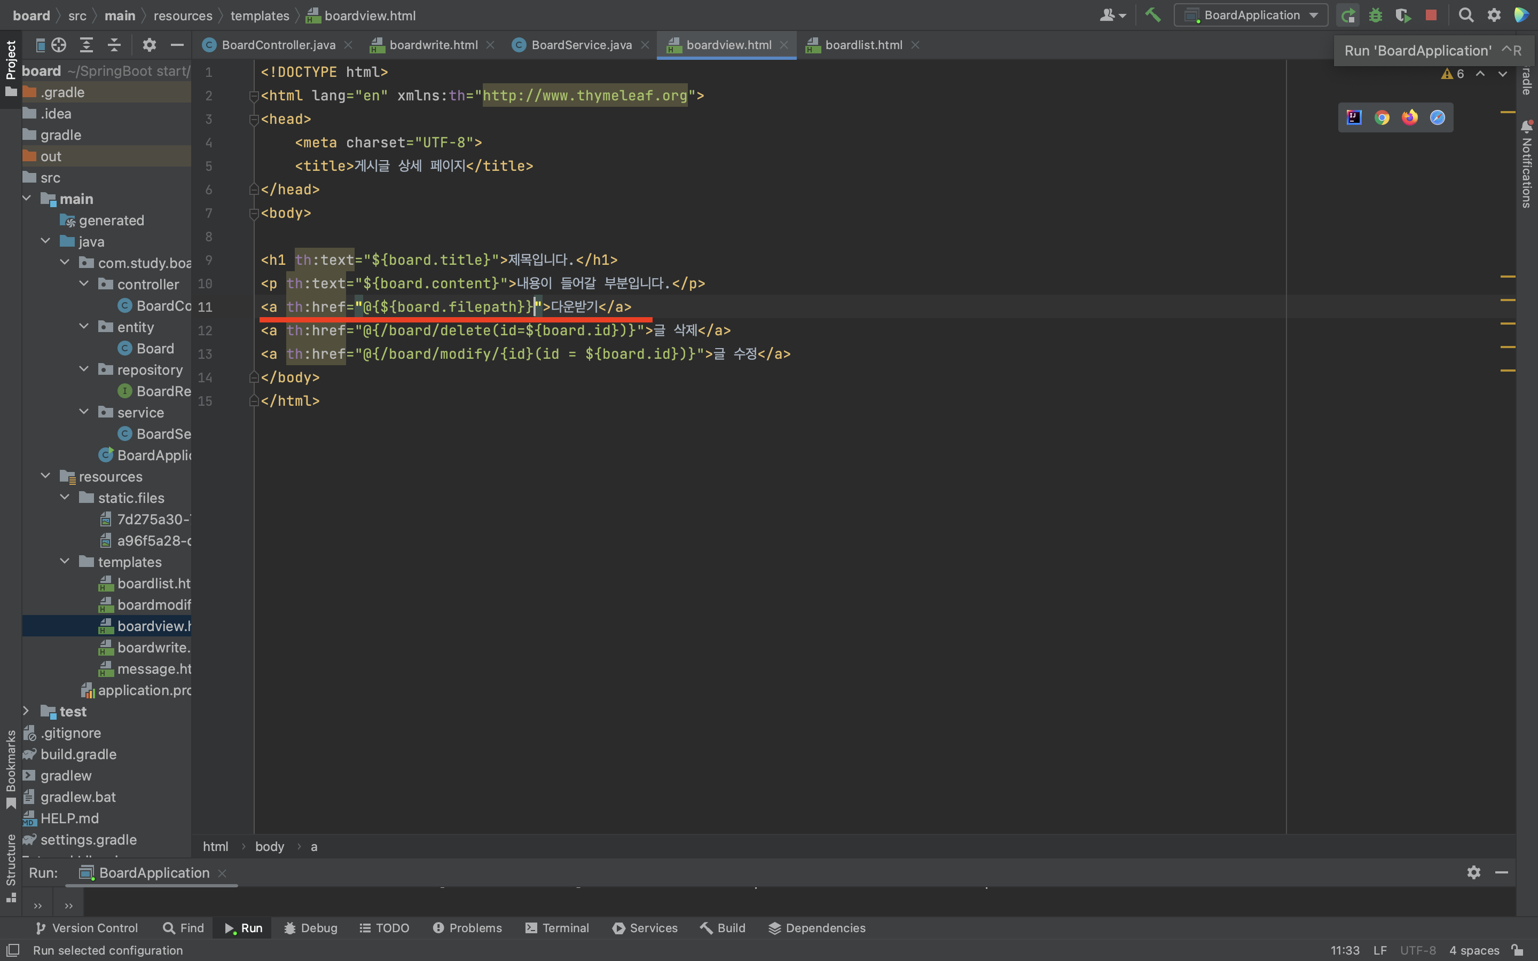Toggle the read-only lock in the status bar
The image size is (1538, 961).
point(1518,950)
